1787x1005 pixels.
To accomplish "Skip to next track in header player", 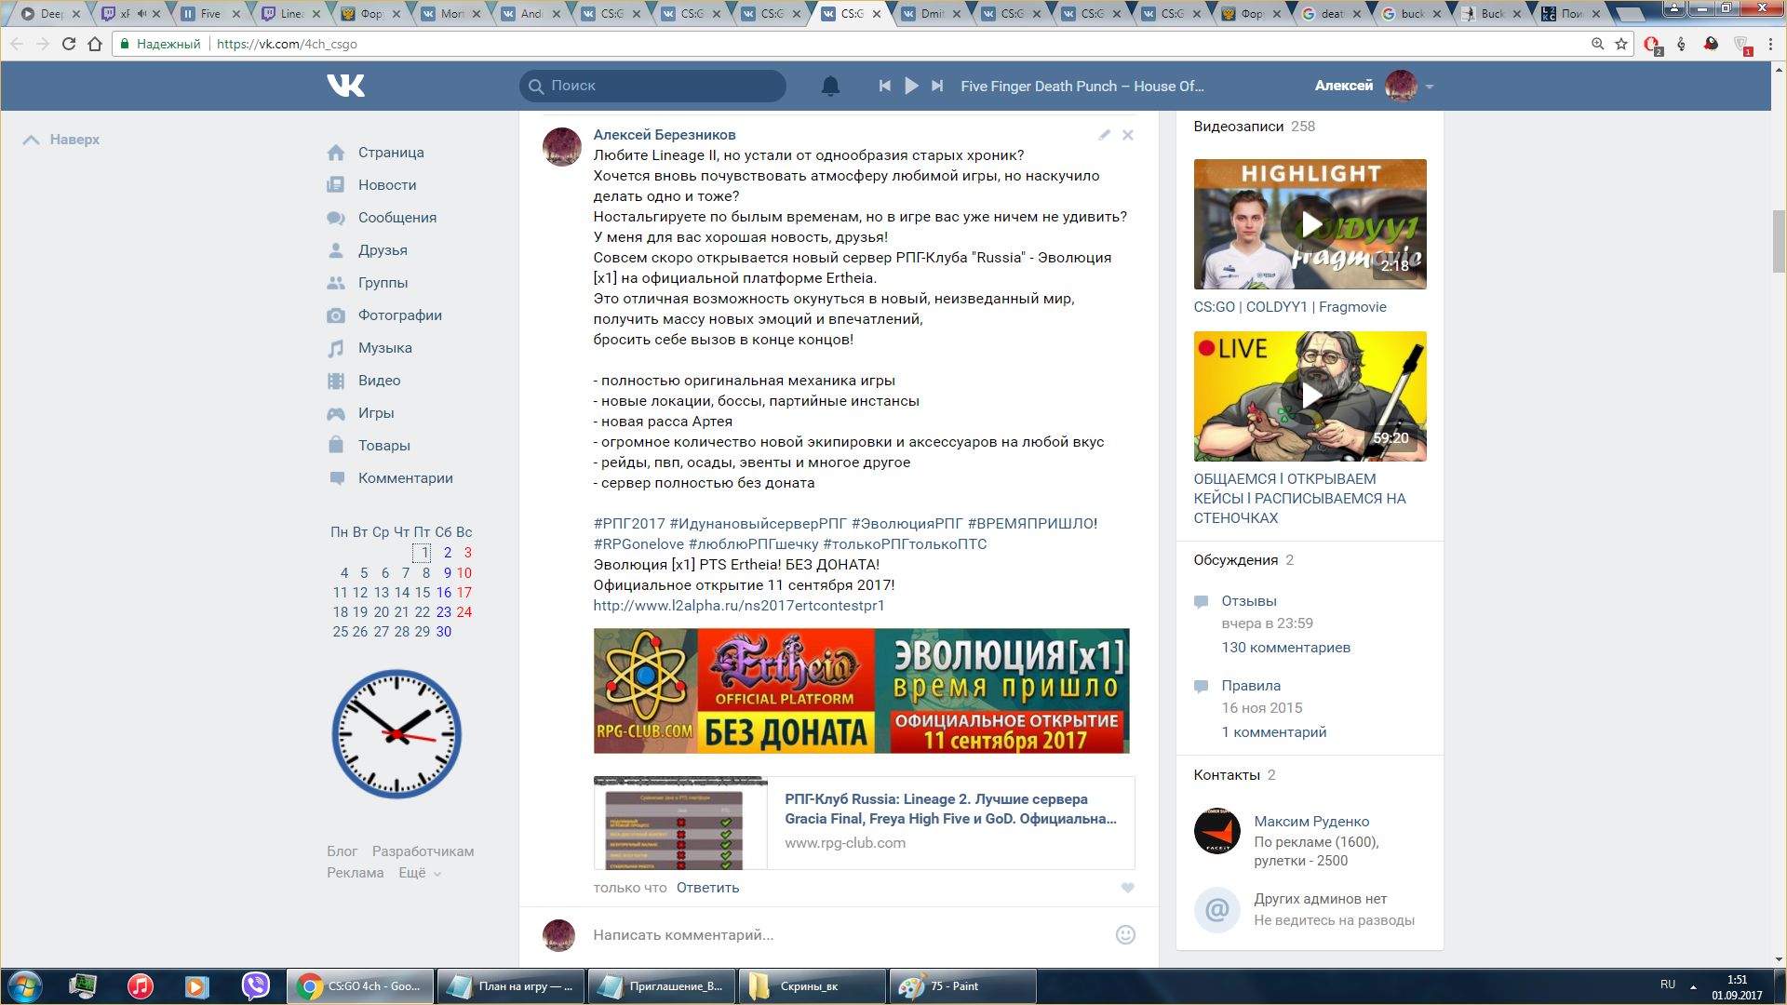I will tap(937, 86).
